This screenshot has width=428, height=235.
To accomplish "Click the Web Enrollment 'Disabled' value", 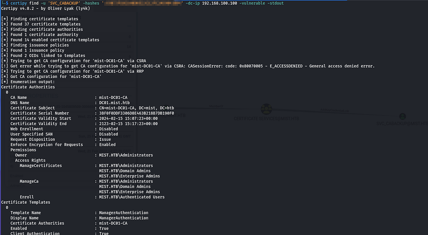I will [108, 129].
